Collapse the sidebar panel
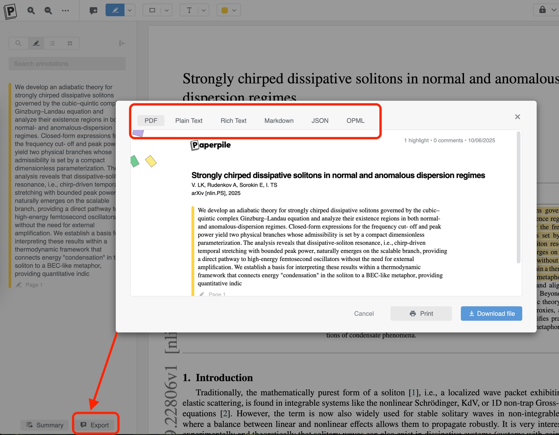The image size is (559, 435). pos(122,43)
